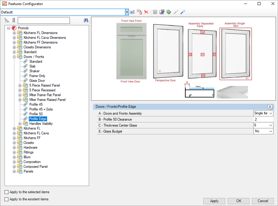The image size is (278, 206).
Task: Click the collapse tree icon above the tree
Action: click(14, 20)
